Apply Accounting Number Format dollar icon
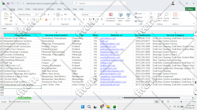 84,19
